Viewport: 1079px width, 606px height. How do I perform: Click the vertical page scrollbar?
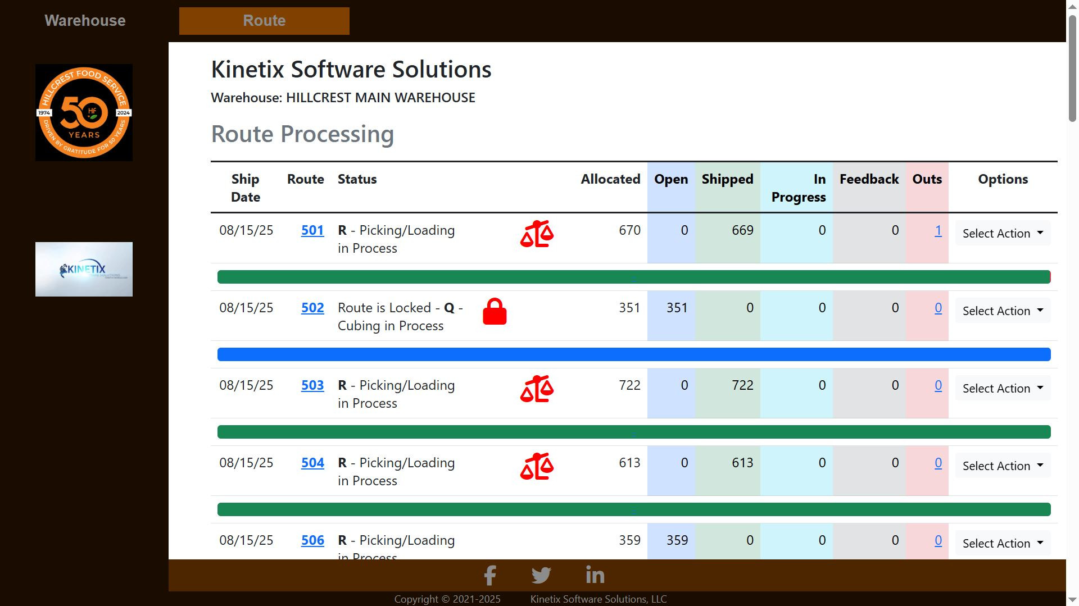(1072, 67)
